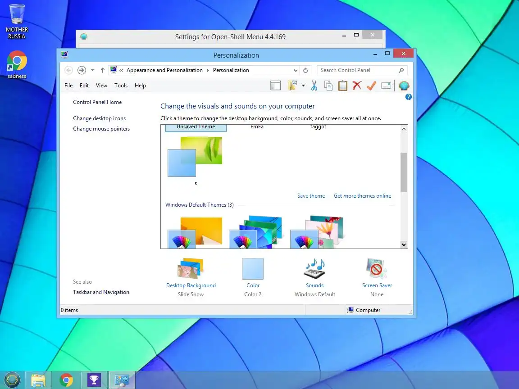Click Control Panel taskbar button
The image size is (519, 389).
point(122,380)
